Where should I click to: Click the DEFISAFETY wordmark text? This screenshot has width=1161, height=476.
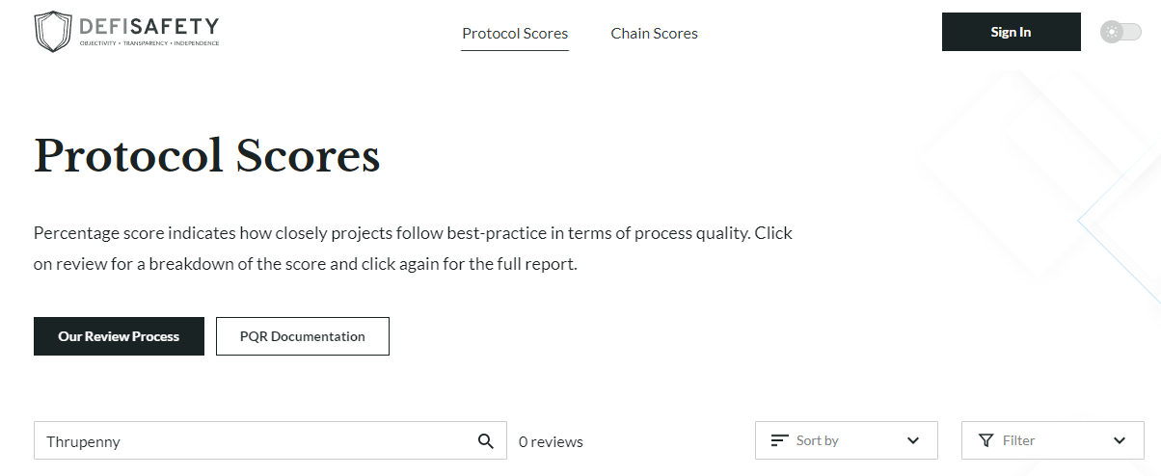pos(149,26)
